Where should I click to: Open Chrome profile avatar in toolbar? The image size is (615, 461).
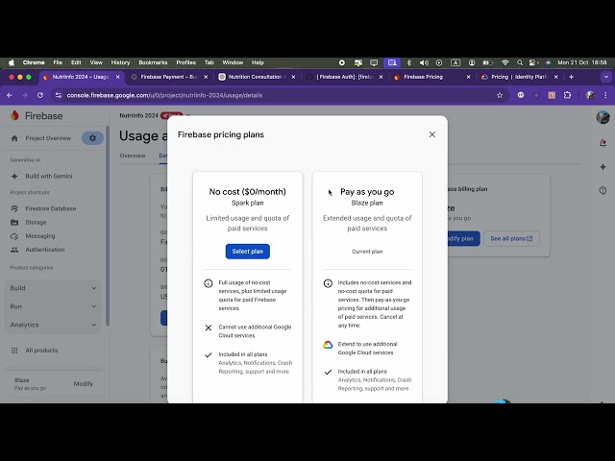click(x=590, y=95)
